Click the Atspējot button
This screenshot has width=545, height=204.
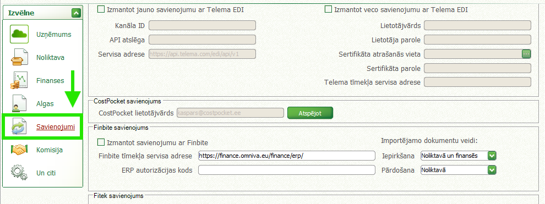(x=310, y=113)
